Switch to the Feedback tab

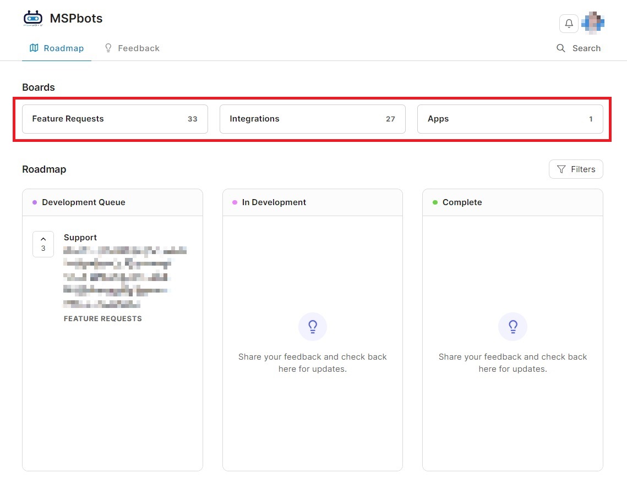[x=132, y=48]
